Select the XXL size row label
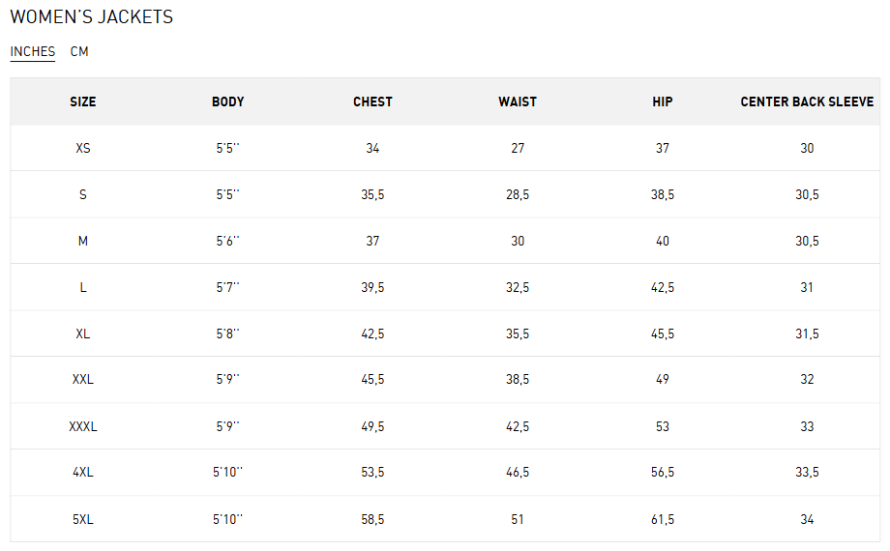The width and height of the screenshot is (890, 551). click(x=83, y=380)
